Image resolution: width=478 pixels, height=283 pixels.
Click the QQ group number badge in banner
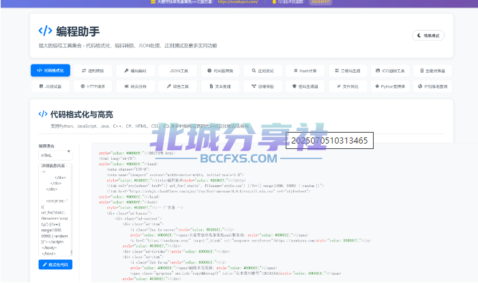pos(320,2)
